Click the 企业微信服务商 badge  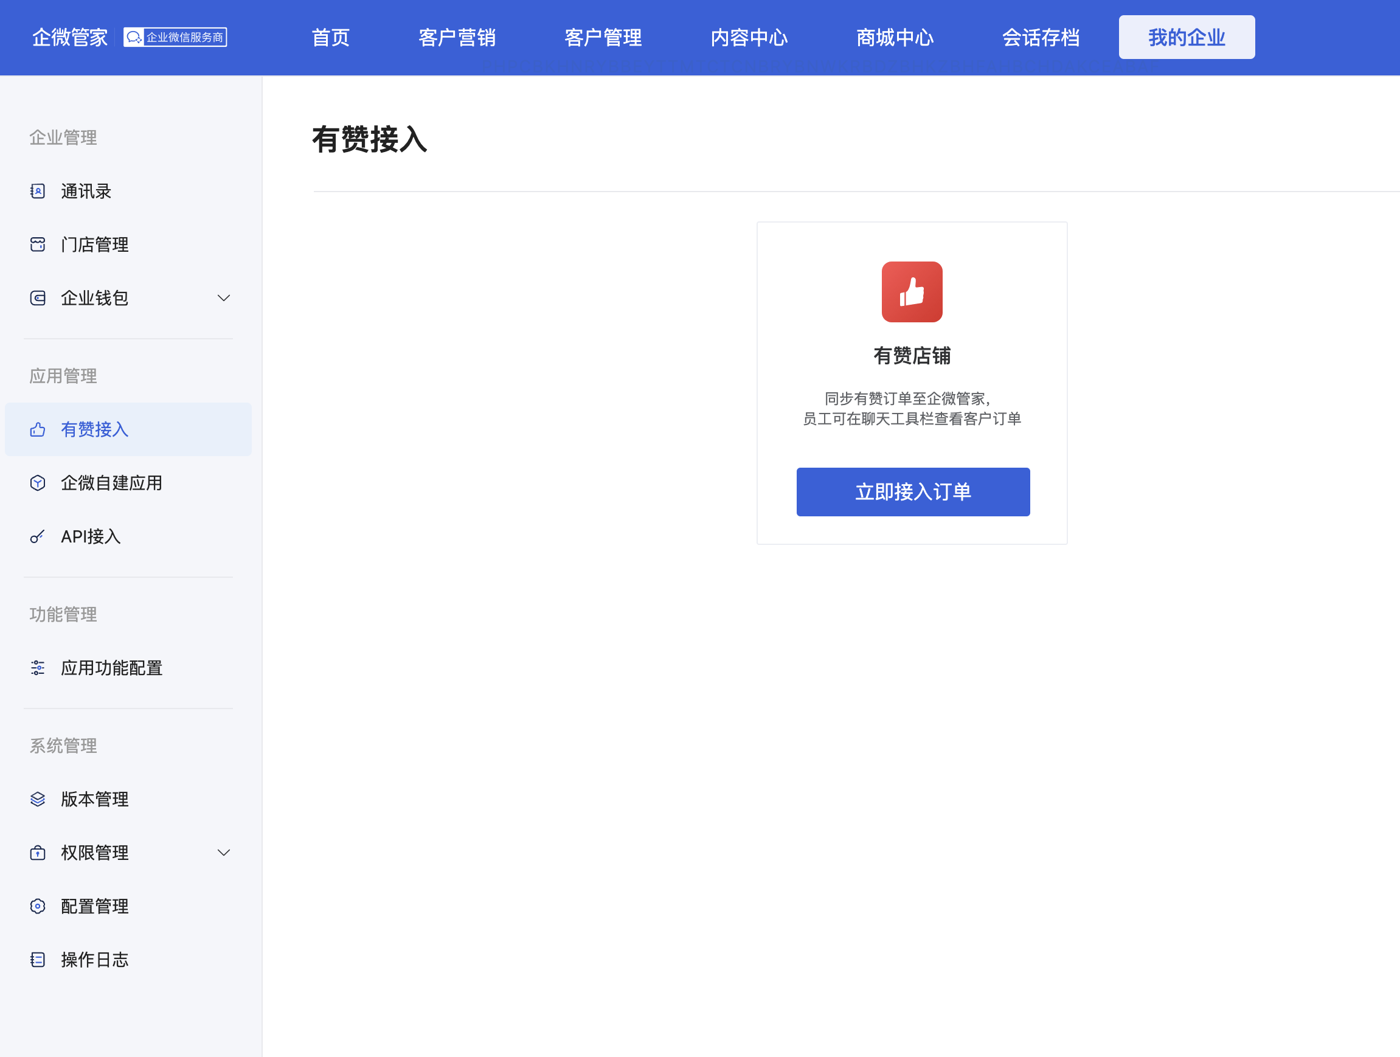175,37
